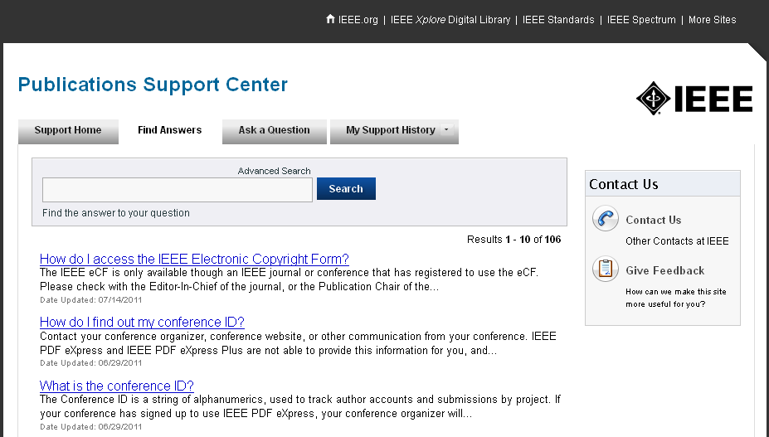Open the Support Home tab

pyautogui.click(x=68, y=130)
